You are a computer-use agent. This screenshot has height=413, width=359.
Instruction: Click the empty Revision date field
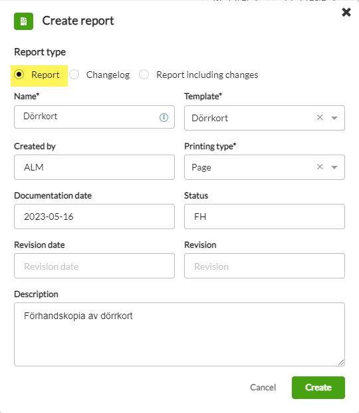[94, 266]
